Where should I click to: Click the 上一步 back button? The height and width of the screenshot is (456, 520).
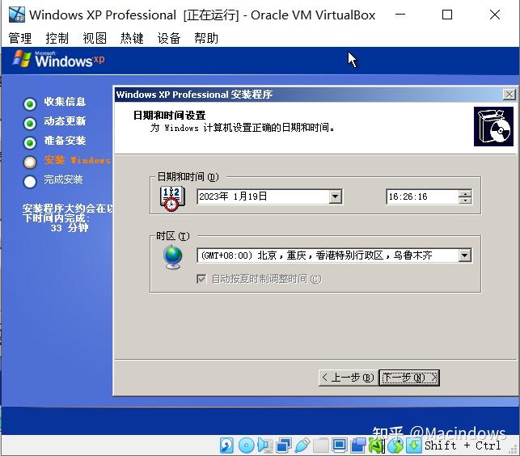pos(348,378)
